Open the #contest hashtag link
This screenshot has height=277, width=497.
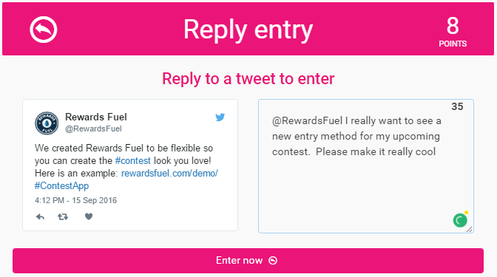pos(133,161)
